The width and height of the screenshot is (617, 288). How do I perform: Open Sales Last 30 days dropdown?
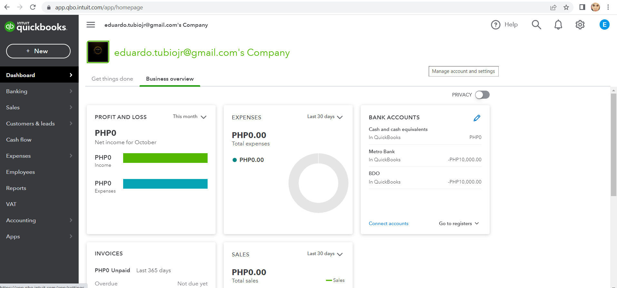pos(325,254)
